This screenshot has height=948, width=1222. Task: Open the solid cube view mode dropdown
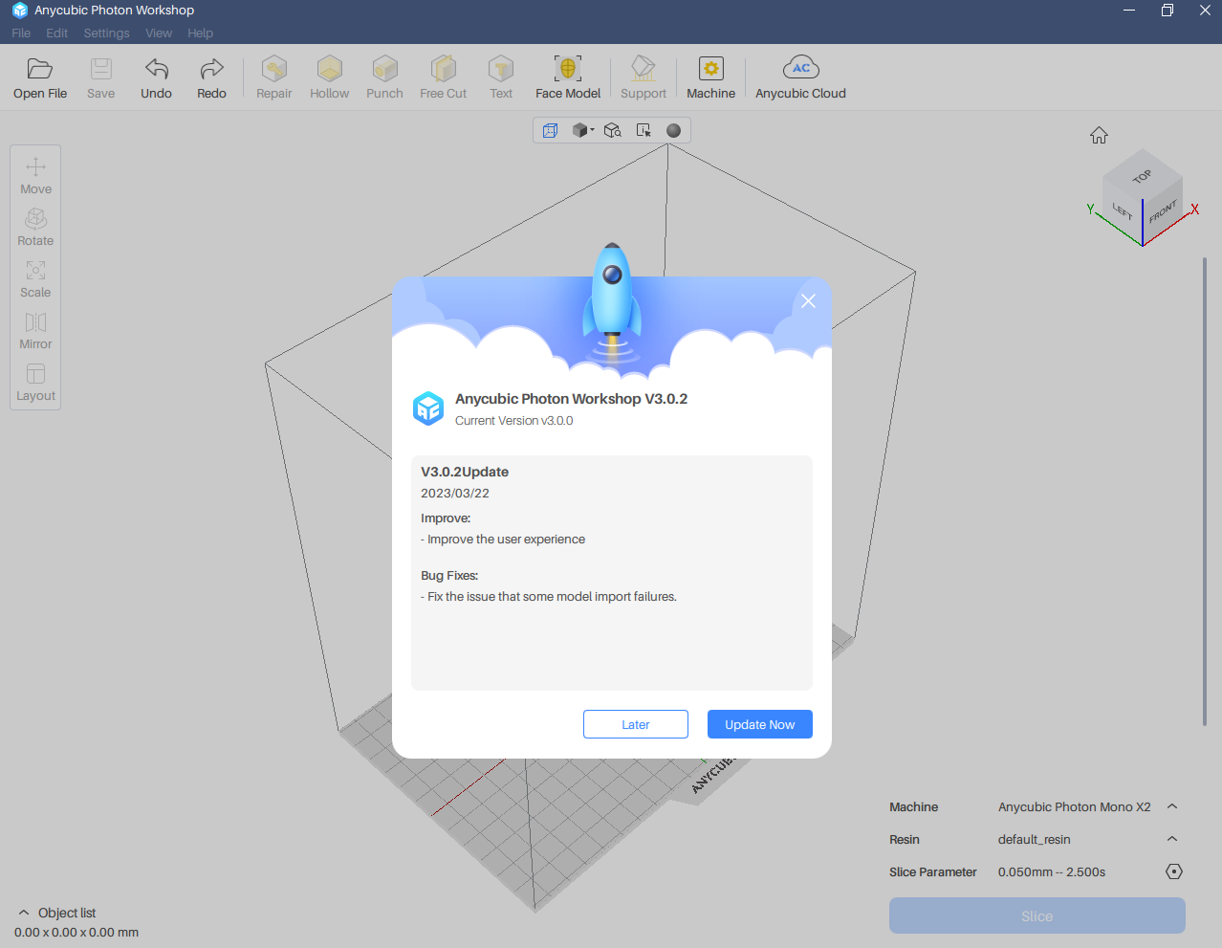[582, 130]
